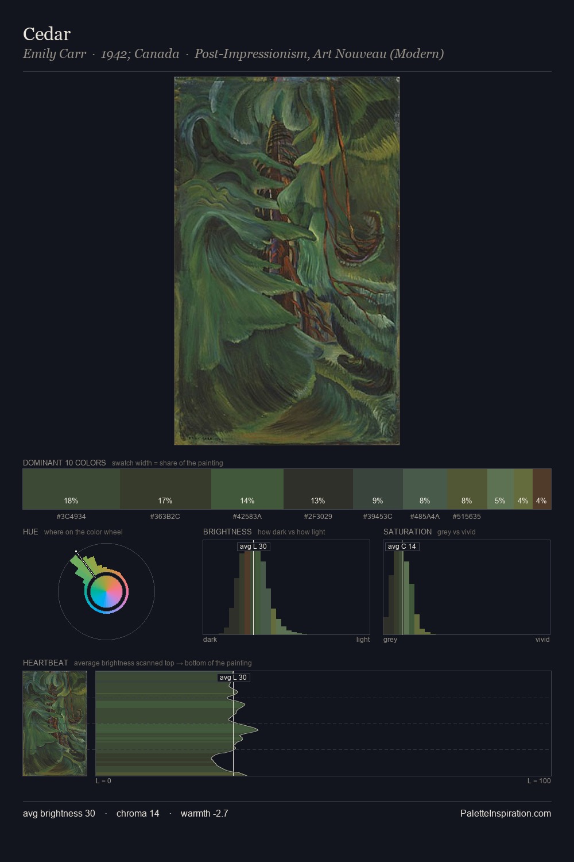
Task: Click the #3C4934 hex label
Action: coord(71,517)
